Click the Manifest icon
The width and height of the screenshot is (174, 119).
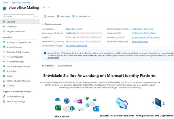click(4, 86)
